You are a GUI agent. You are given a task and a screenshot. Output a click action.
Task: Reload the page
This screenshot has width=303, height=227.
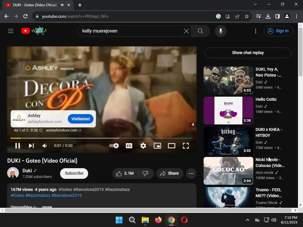point(25,17)
